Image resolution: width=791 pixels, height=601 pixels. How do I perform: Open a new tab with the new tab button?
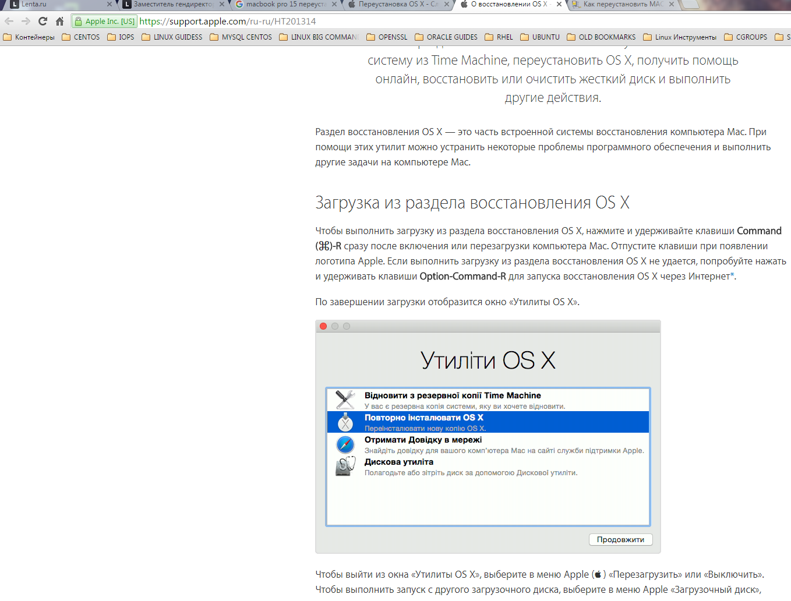click(x=690, y=4)
